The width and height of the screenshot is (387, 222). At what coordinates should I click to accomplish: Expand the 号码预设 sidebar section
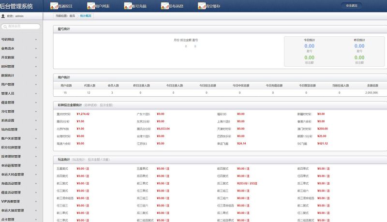tap(36, 40)
